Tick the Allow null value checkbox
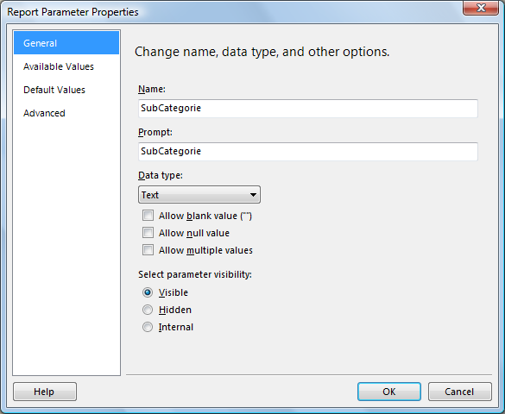This screenshot has width=505, height=414. [x=148, y=233]
